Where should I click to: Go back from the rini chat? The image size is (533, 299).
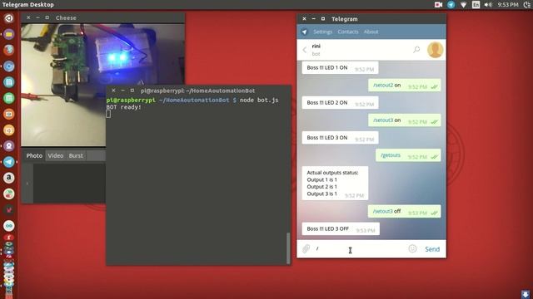(305, 50)
